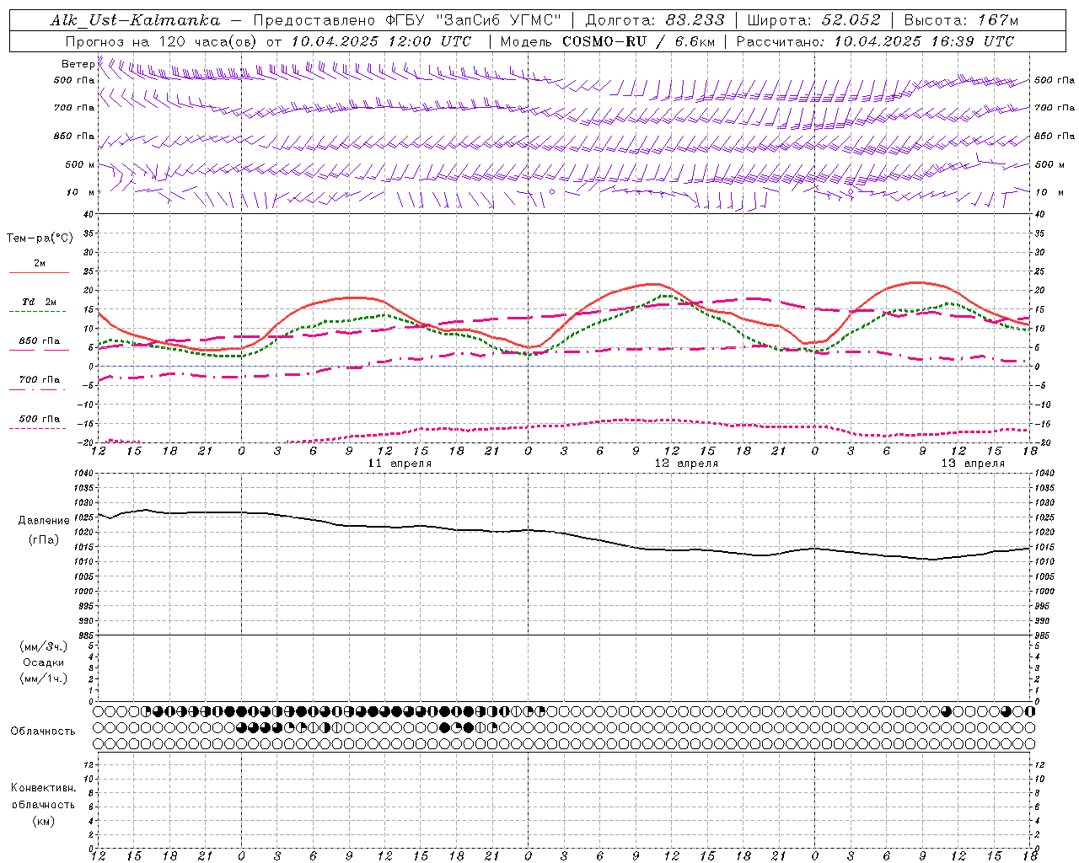The height and width of the screenshot is (863, 1079).
Task: Click the pink dotted 500 гПа legend line
Action: click(x=37, y=428)
